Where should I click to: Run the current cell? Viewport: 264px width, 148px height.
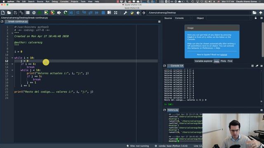click(x=46, y=13)
